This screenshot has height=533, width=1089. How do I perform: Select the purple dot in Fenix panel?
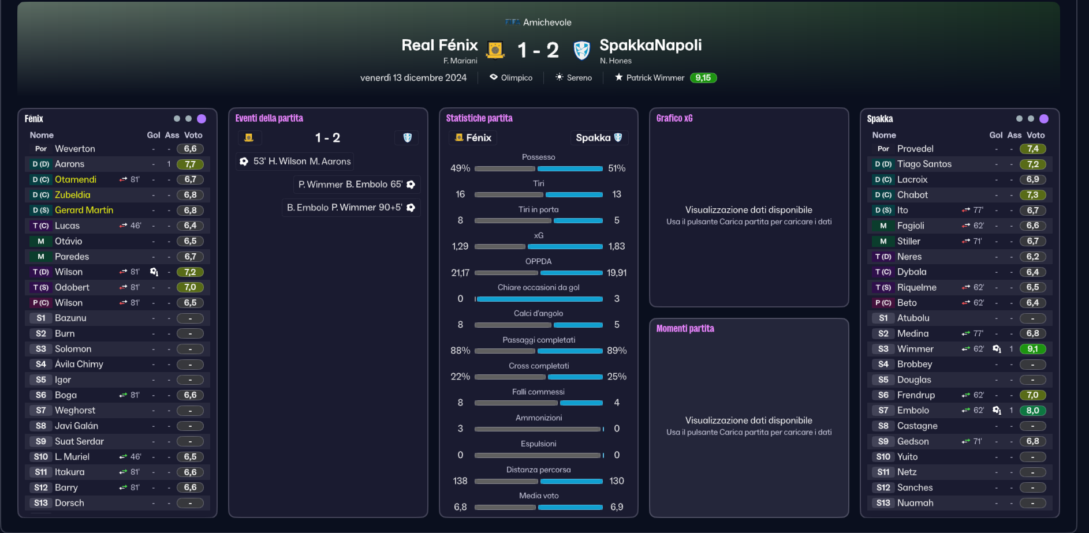[x=202, y=119]
